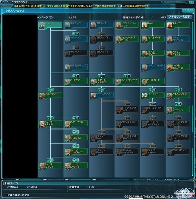Click the ステップ skill icon
Image resolution: width=196 pixels, height=199 pixels.
tap(169, 25)
